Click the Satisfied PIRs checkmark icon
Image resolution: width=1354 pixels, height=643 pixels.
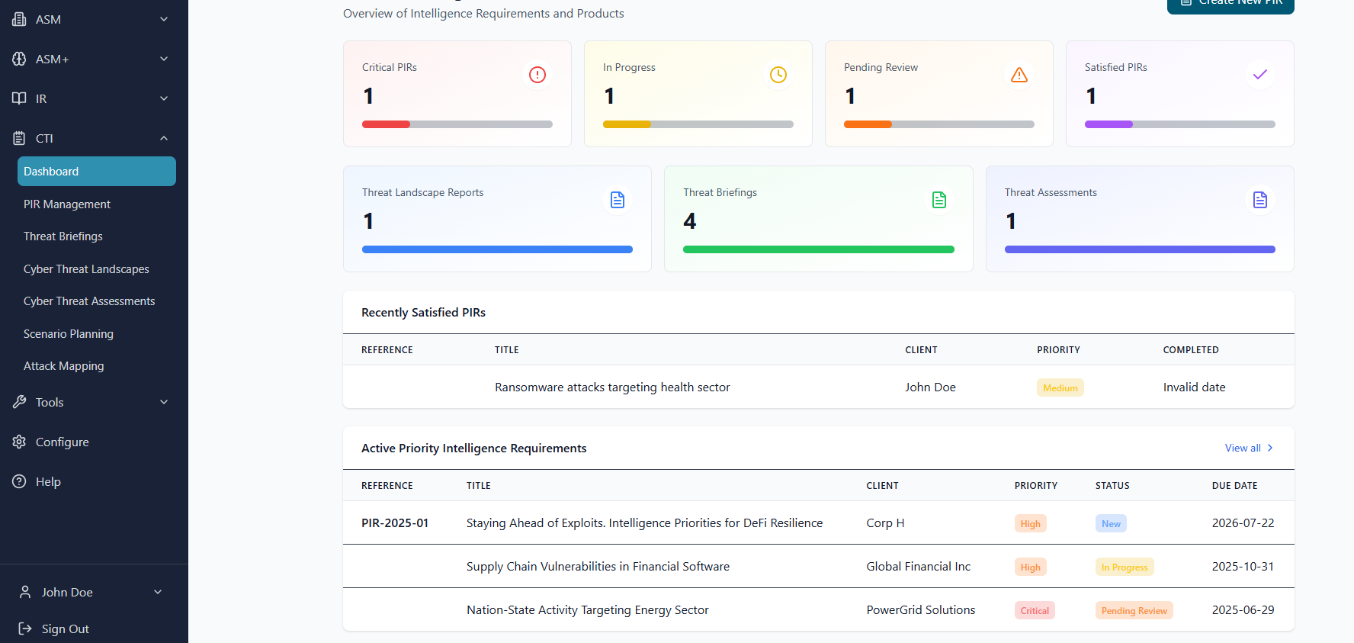tap(1259, 75)
